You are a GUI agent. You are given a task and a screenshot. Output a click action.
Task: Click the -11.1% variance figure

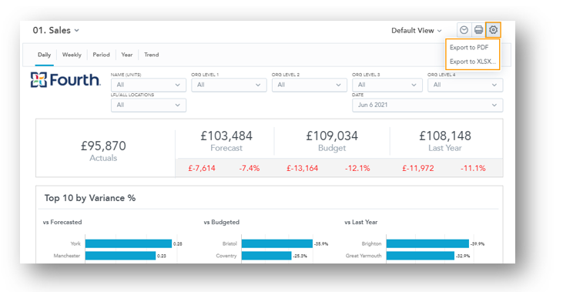click(x=473, y=168)
